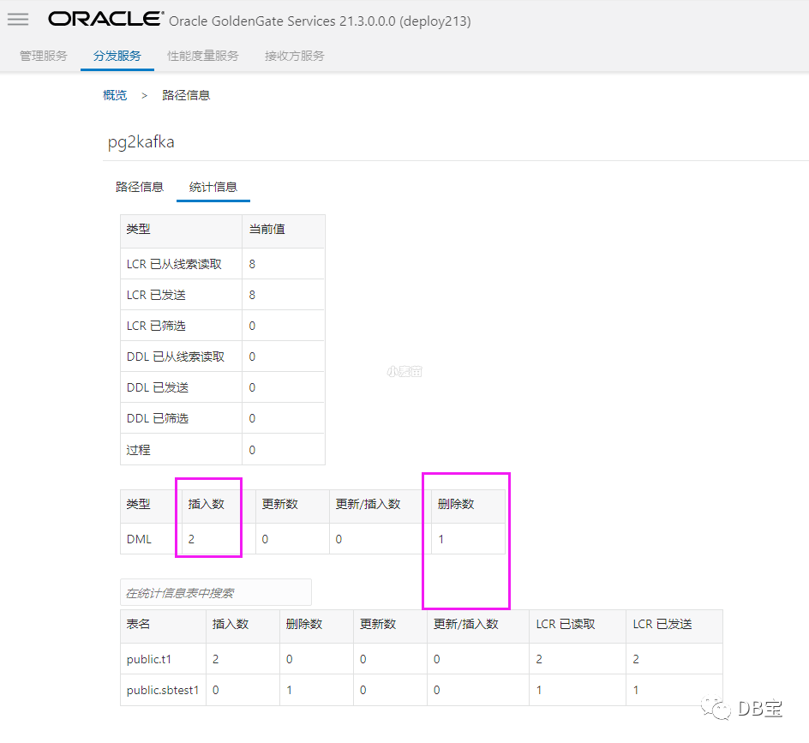Select the 分发服务 tab
This screenshot has width=809, height=743.
pos(117,56)
